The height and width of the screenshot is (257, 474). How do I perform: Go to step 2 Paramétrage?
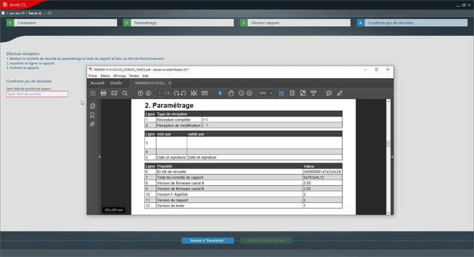point(179,23)
